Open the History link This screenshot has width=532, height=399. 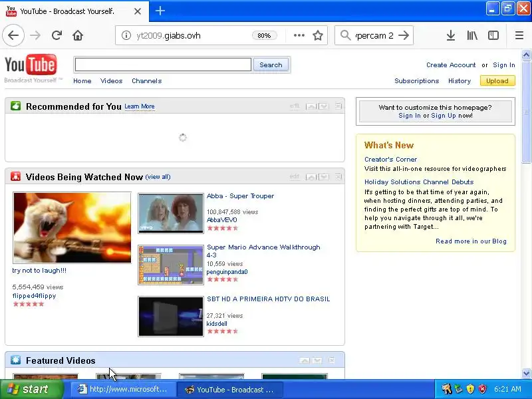pos(460,80)
